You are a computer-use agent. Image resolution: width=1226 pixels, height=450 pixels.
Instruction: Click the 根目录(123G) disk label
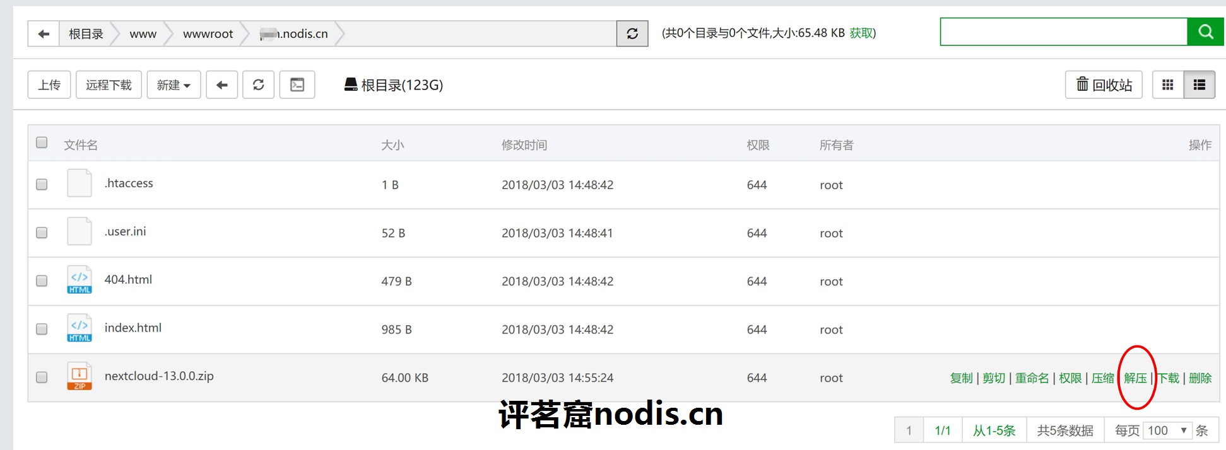[402, 84]
